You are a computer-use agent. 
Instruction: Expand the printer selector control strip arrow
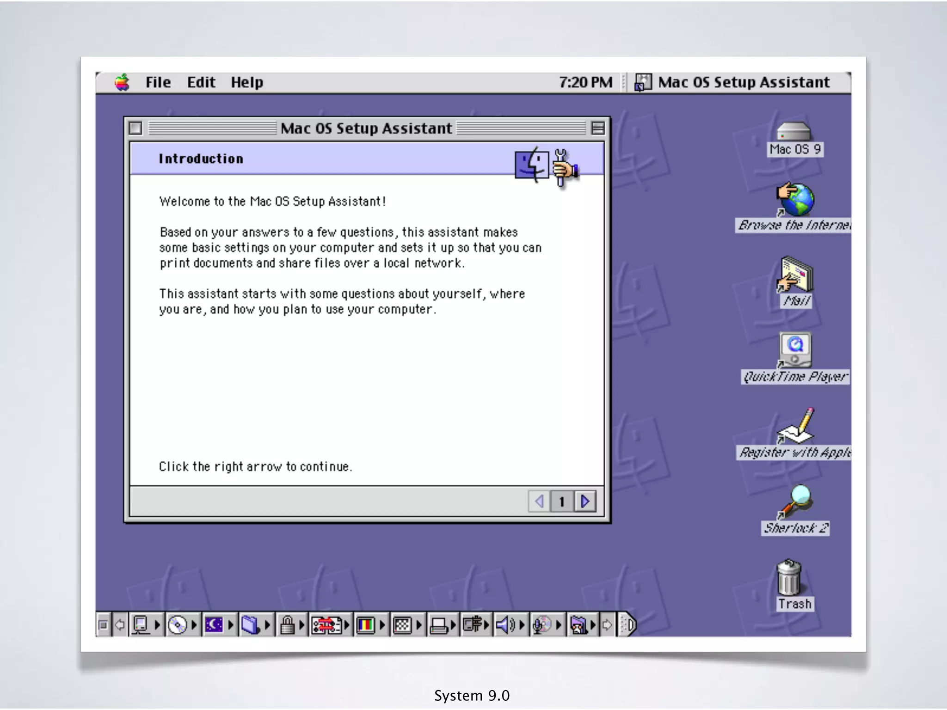pos(453,625)
